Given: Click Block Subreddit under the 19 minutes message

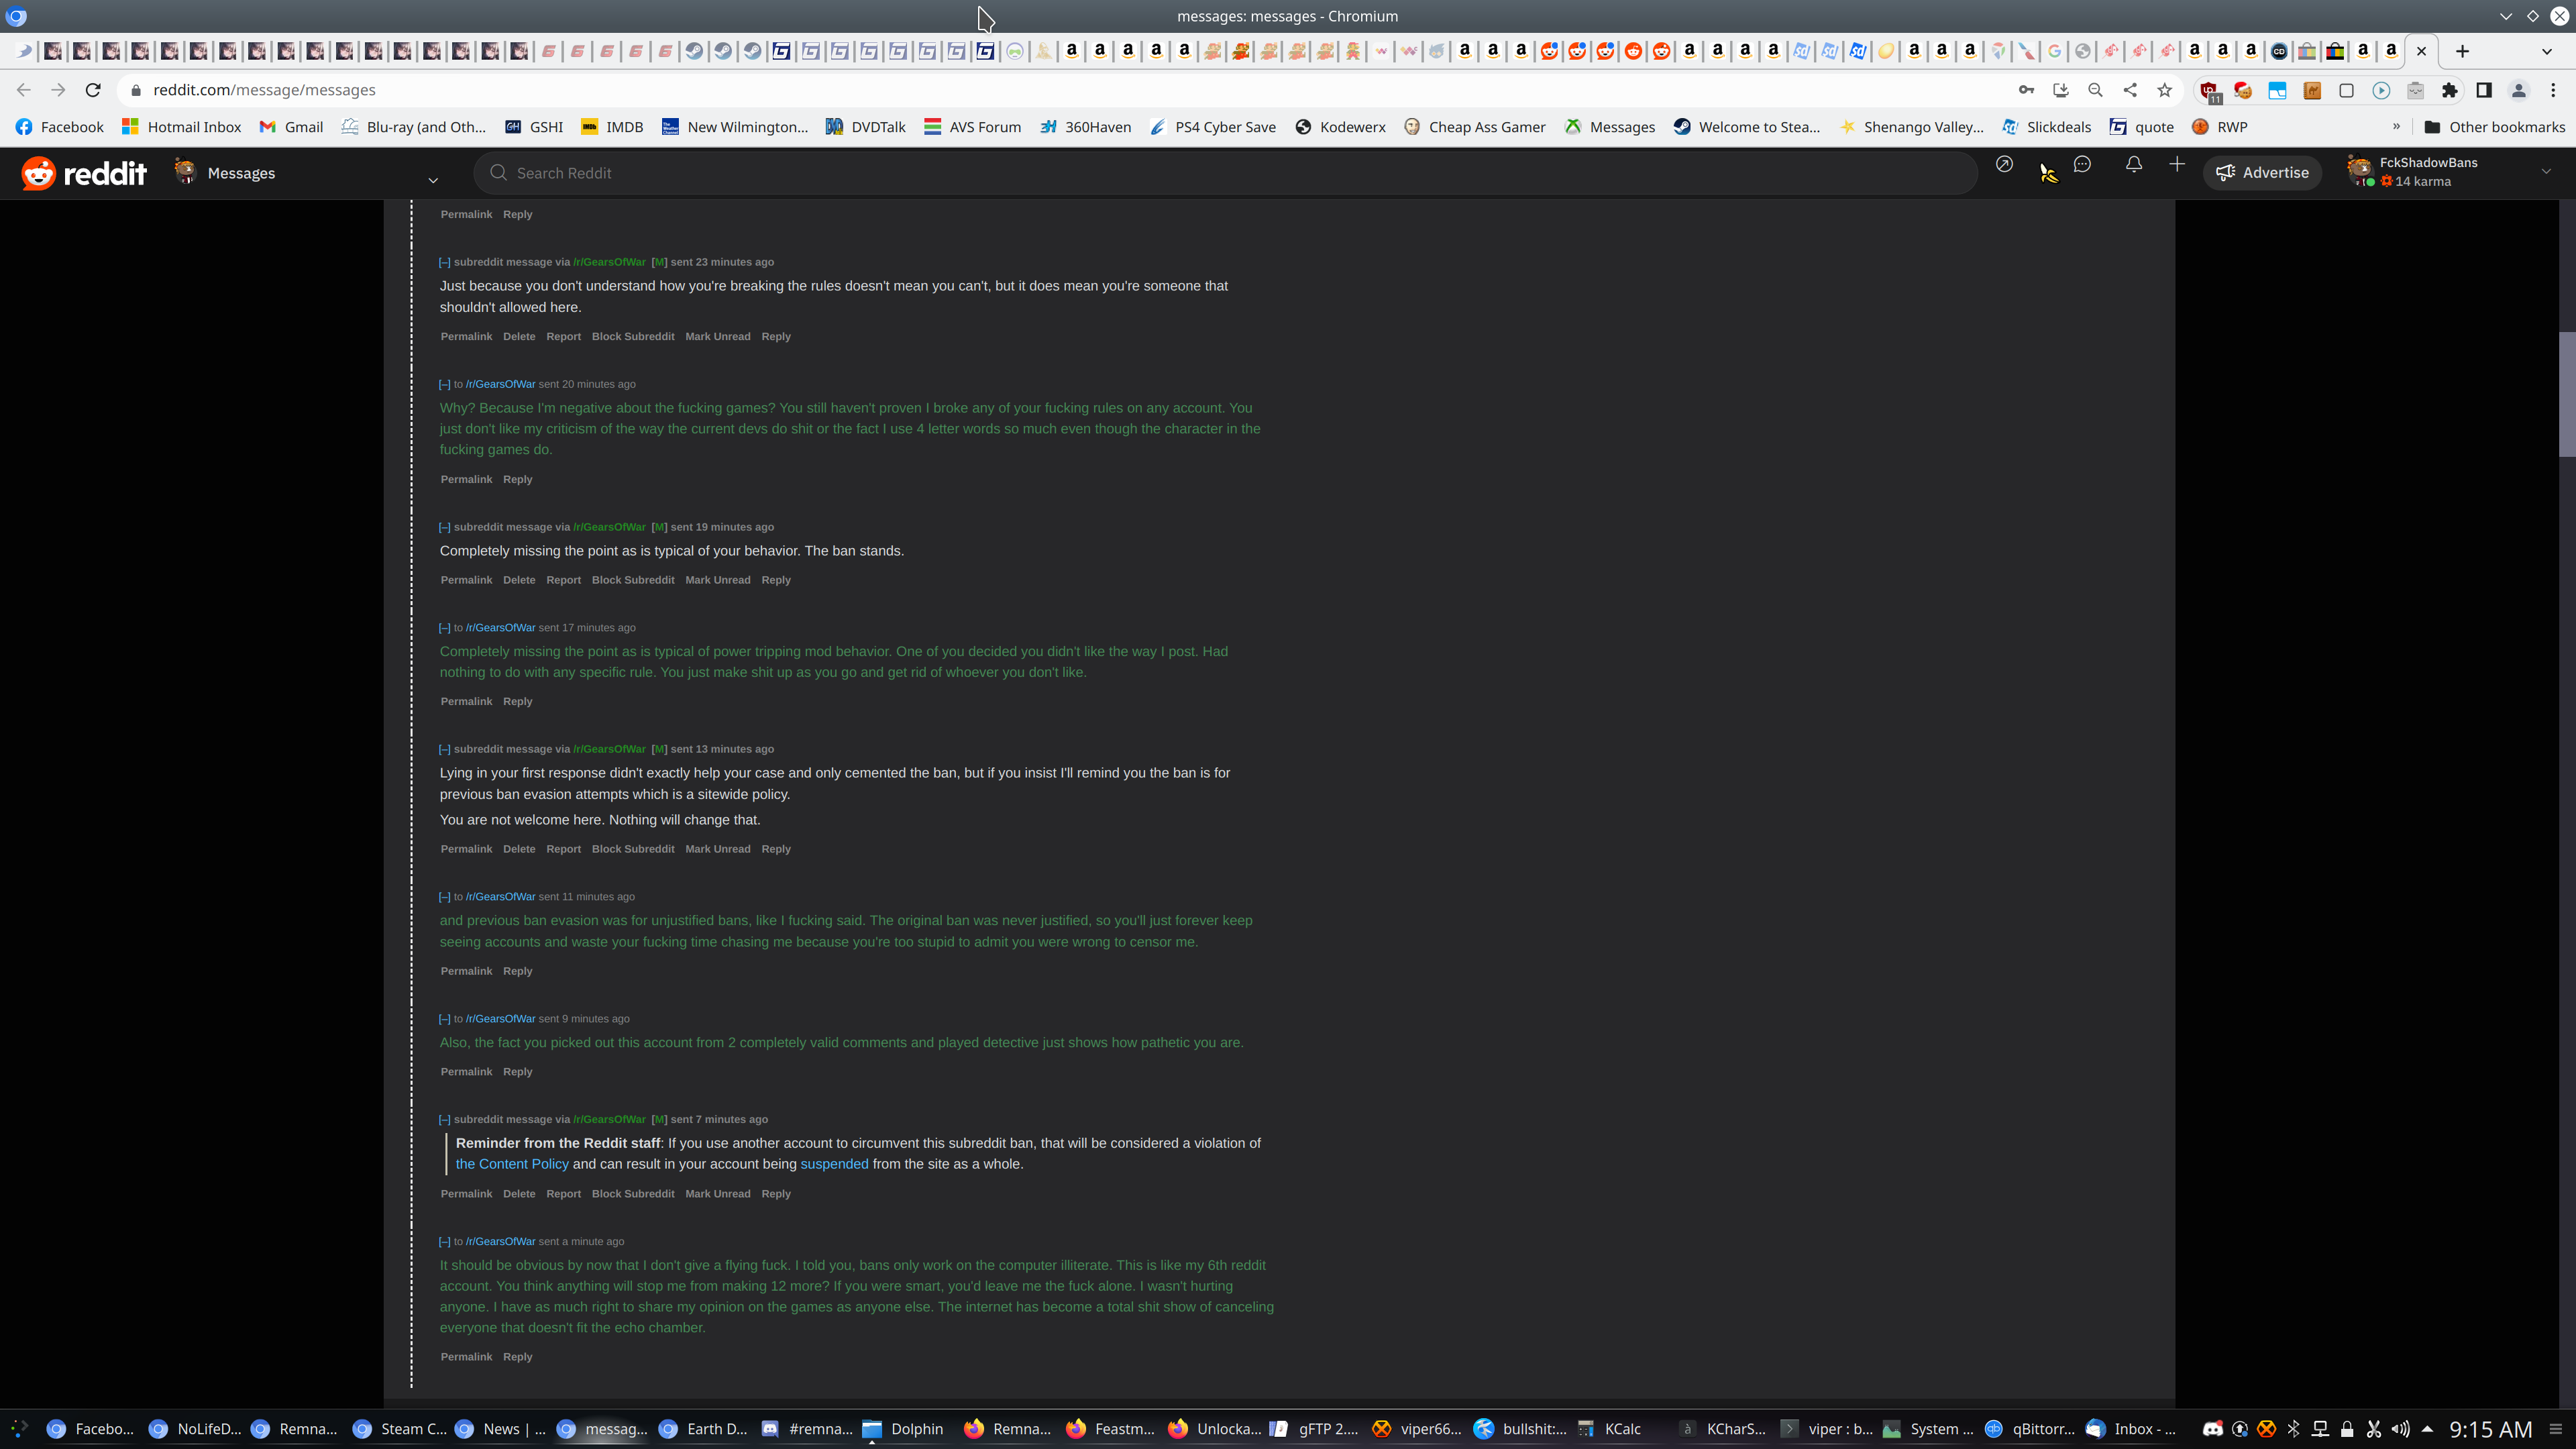Looking at the screenshot, I should point(633,580).
